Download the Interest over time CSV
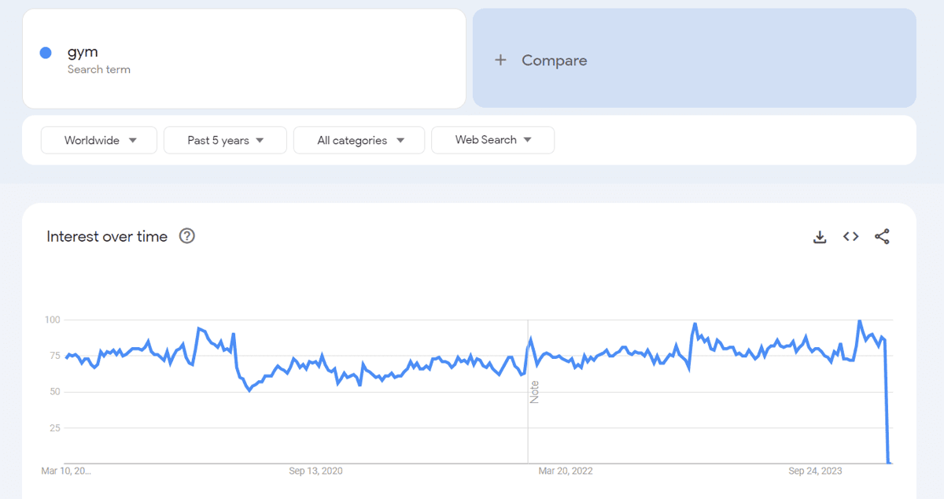 pos(820,237)
